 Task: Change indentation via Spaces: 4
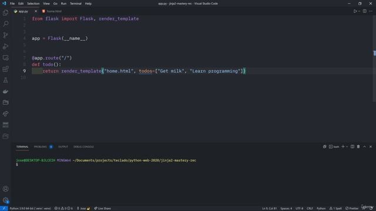pyautogui.click(x=286, y=209)
